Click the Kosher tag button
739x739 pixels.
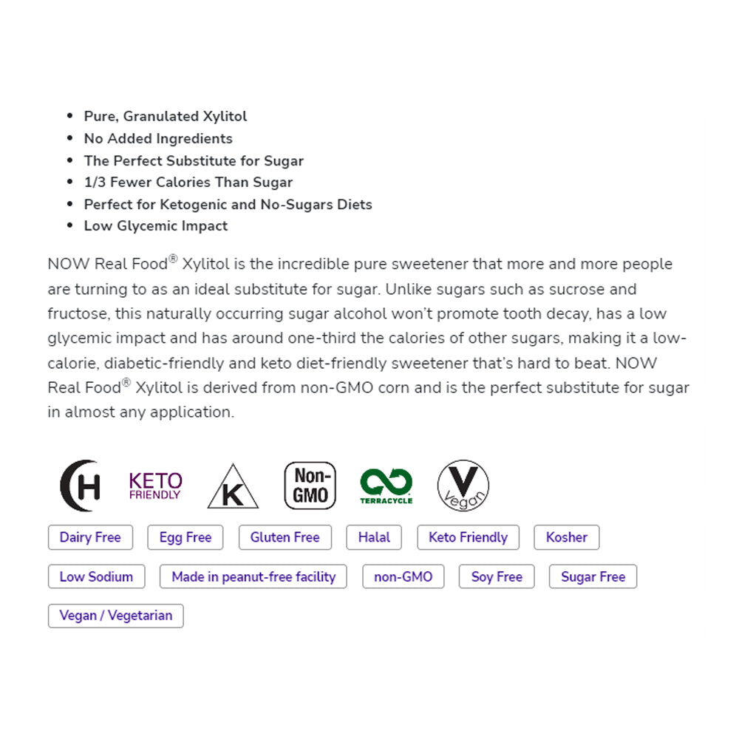coord(566,537)
